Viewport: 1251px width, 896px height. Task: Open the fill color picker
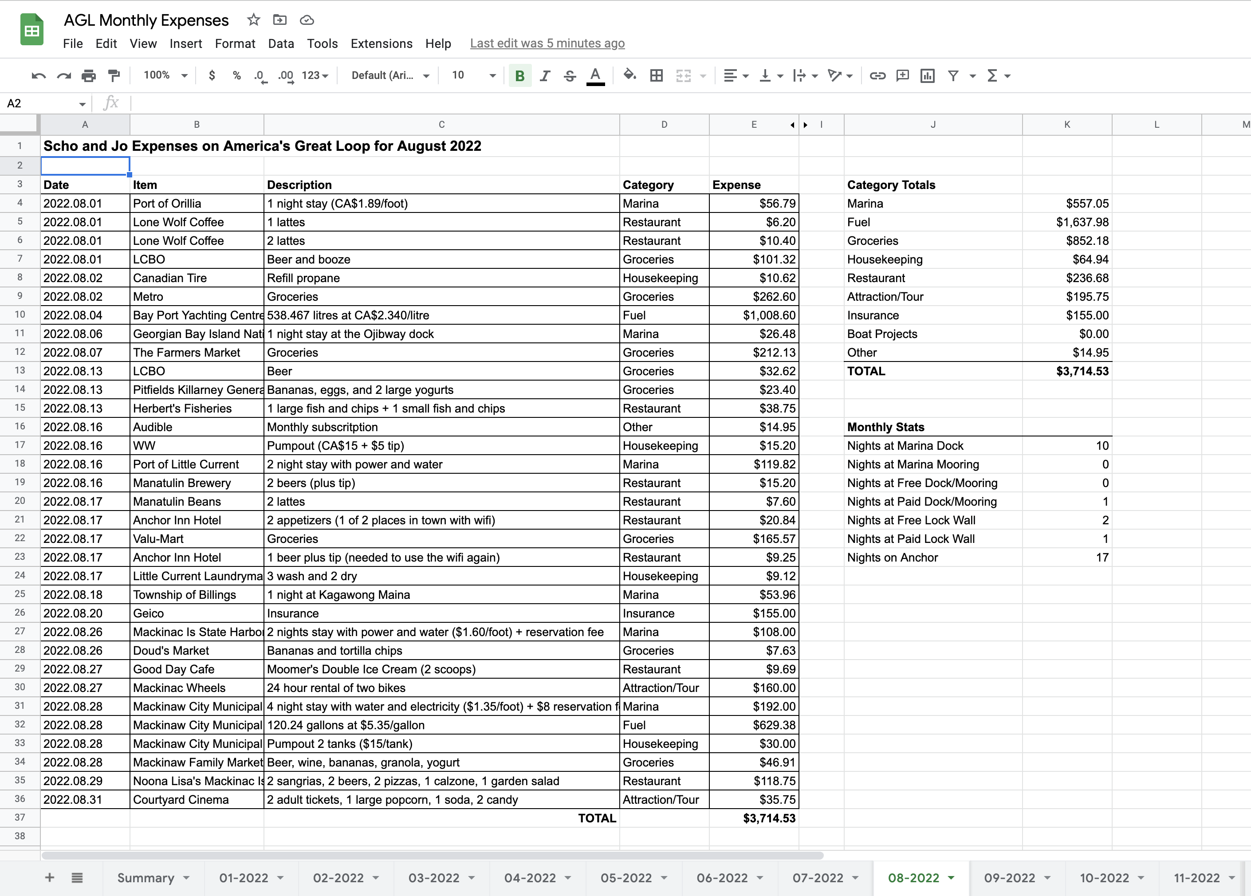[x=629, y=75]
